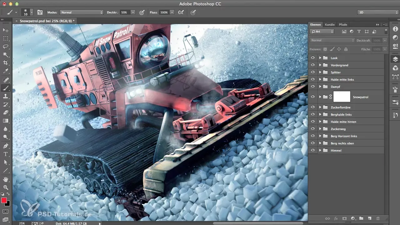
Task: Enable airbrush build-up effect
Action: 181,12
